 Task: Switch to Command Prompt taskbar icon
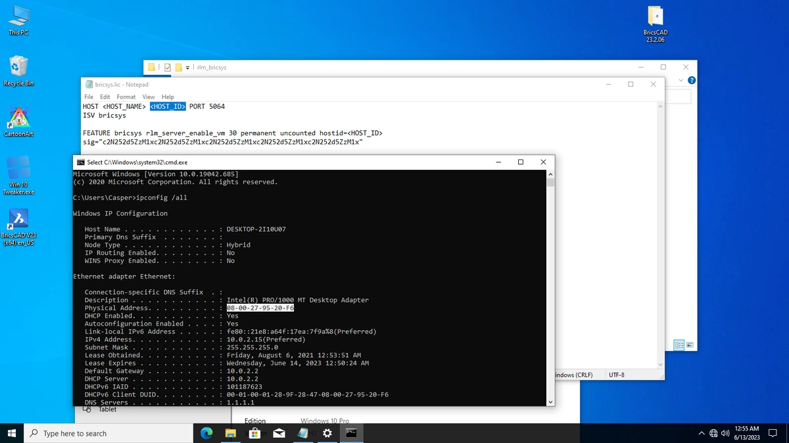352,433
